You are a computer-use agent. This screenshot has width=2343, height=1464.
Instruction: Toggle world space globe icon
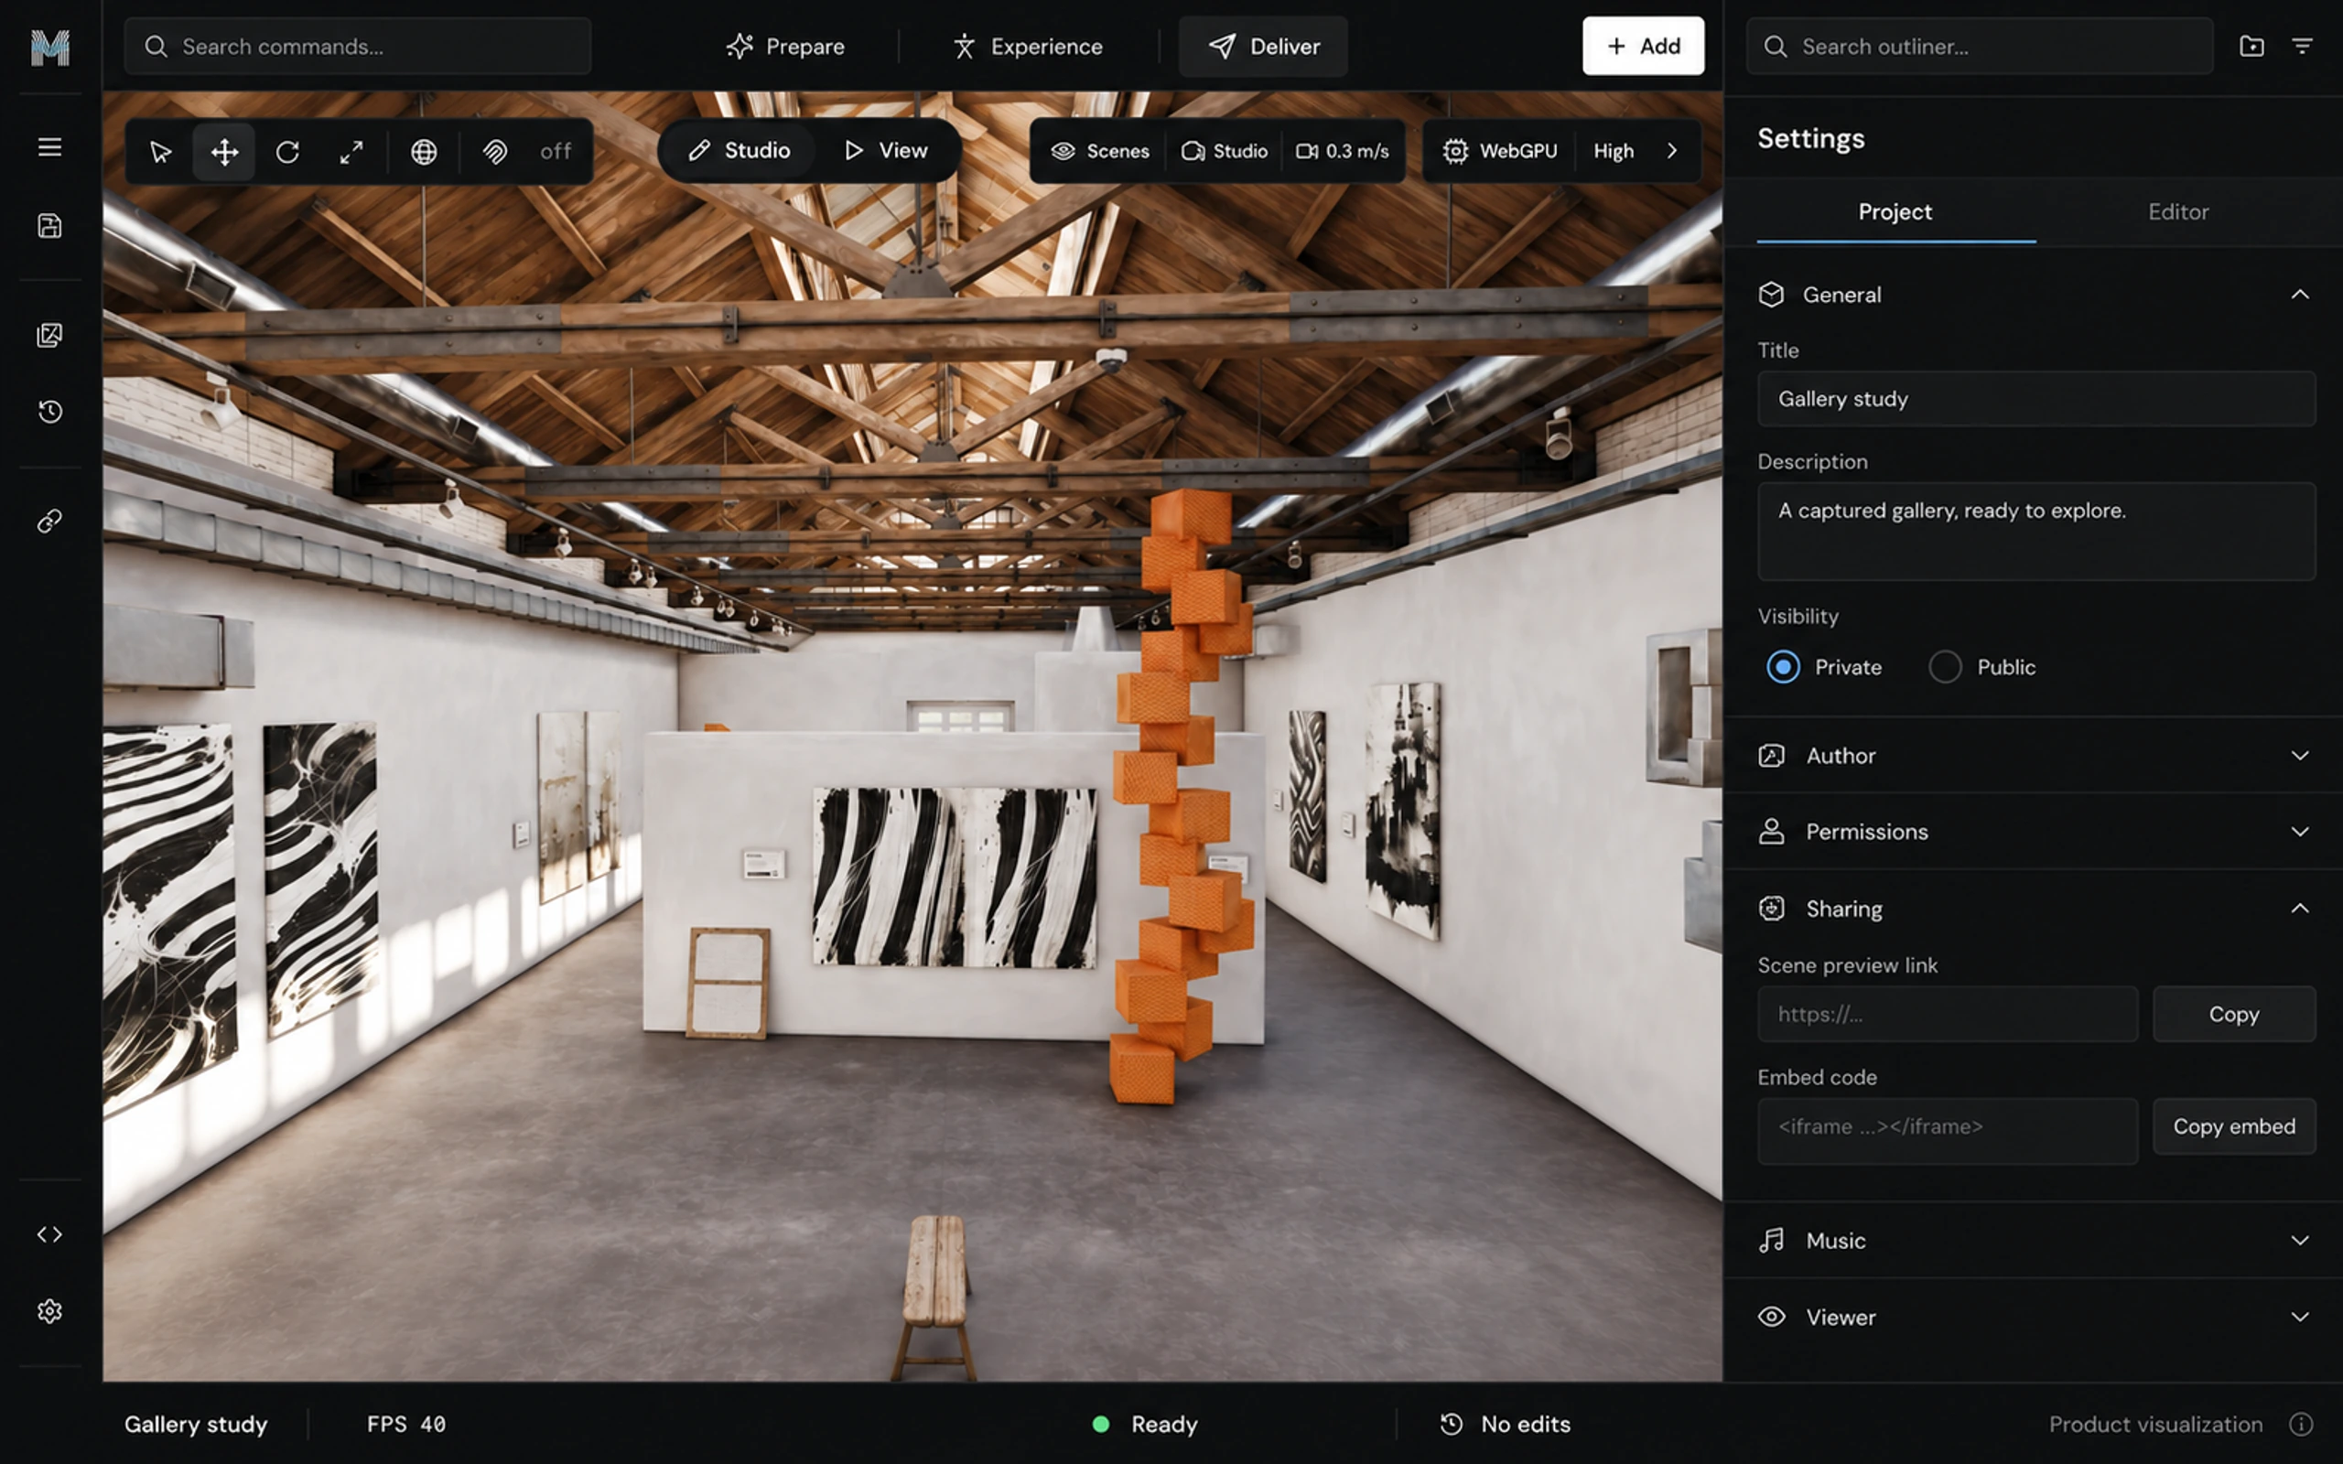click(423, 151)
